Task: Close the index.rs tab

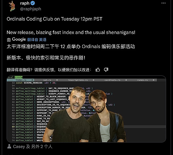Action: tap(32, 80)
